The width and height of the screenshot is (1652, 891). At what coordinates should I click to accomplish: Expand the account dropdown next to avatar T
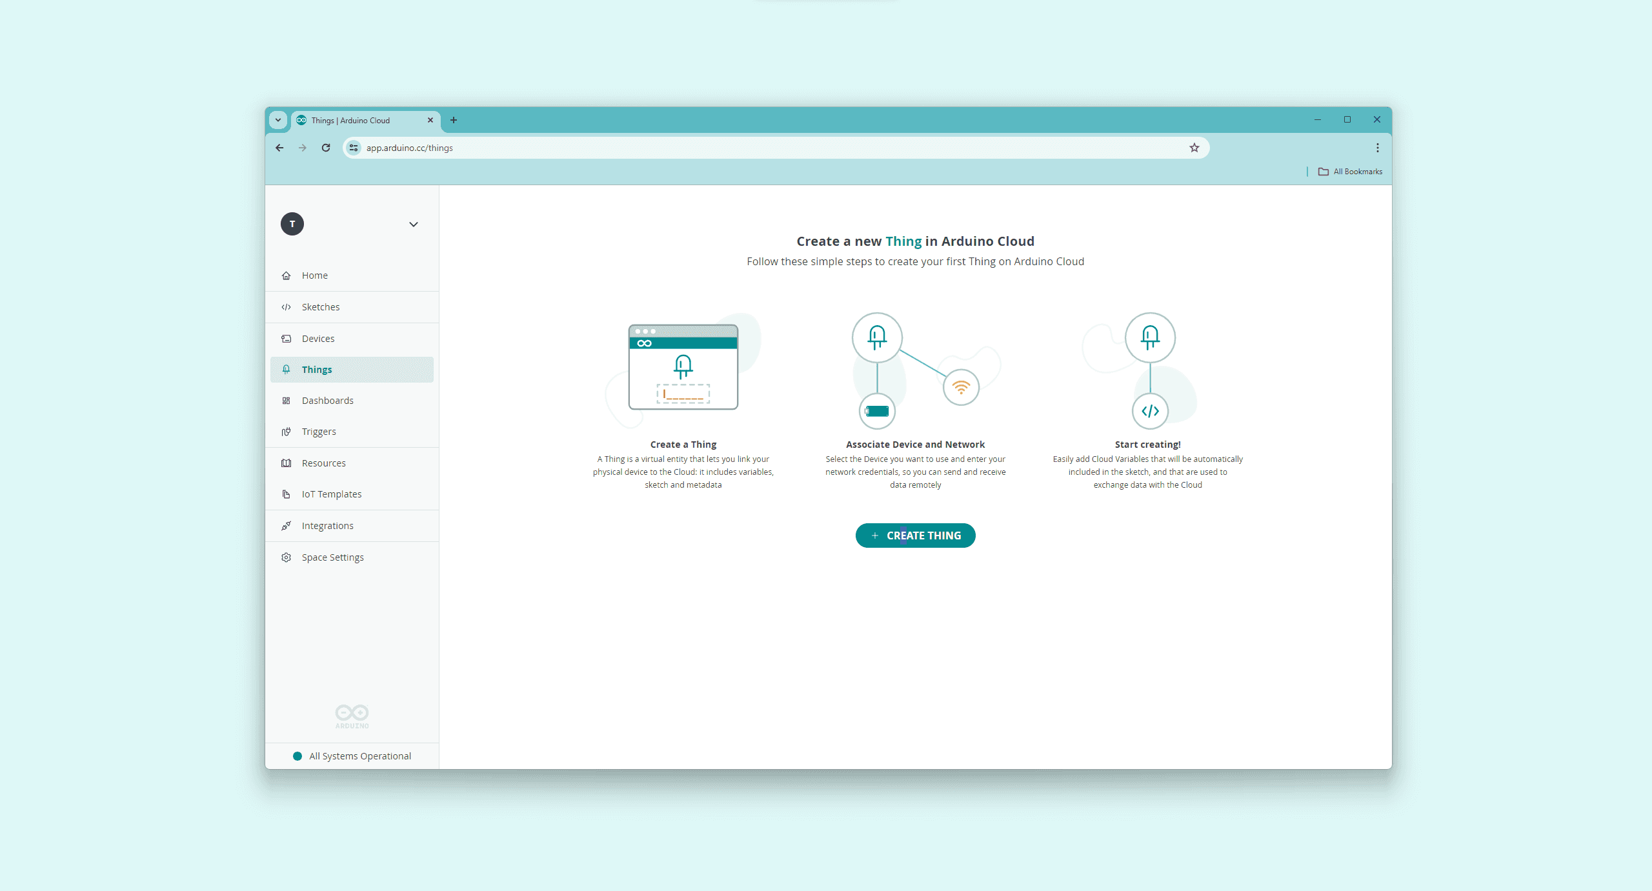[x=413, y=224]
